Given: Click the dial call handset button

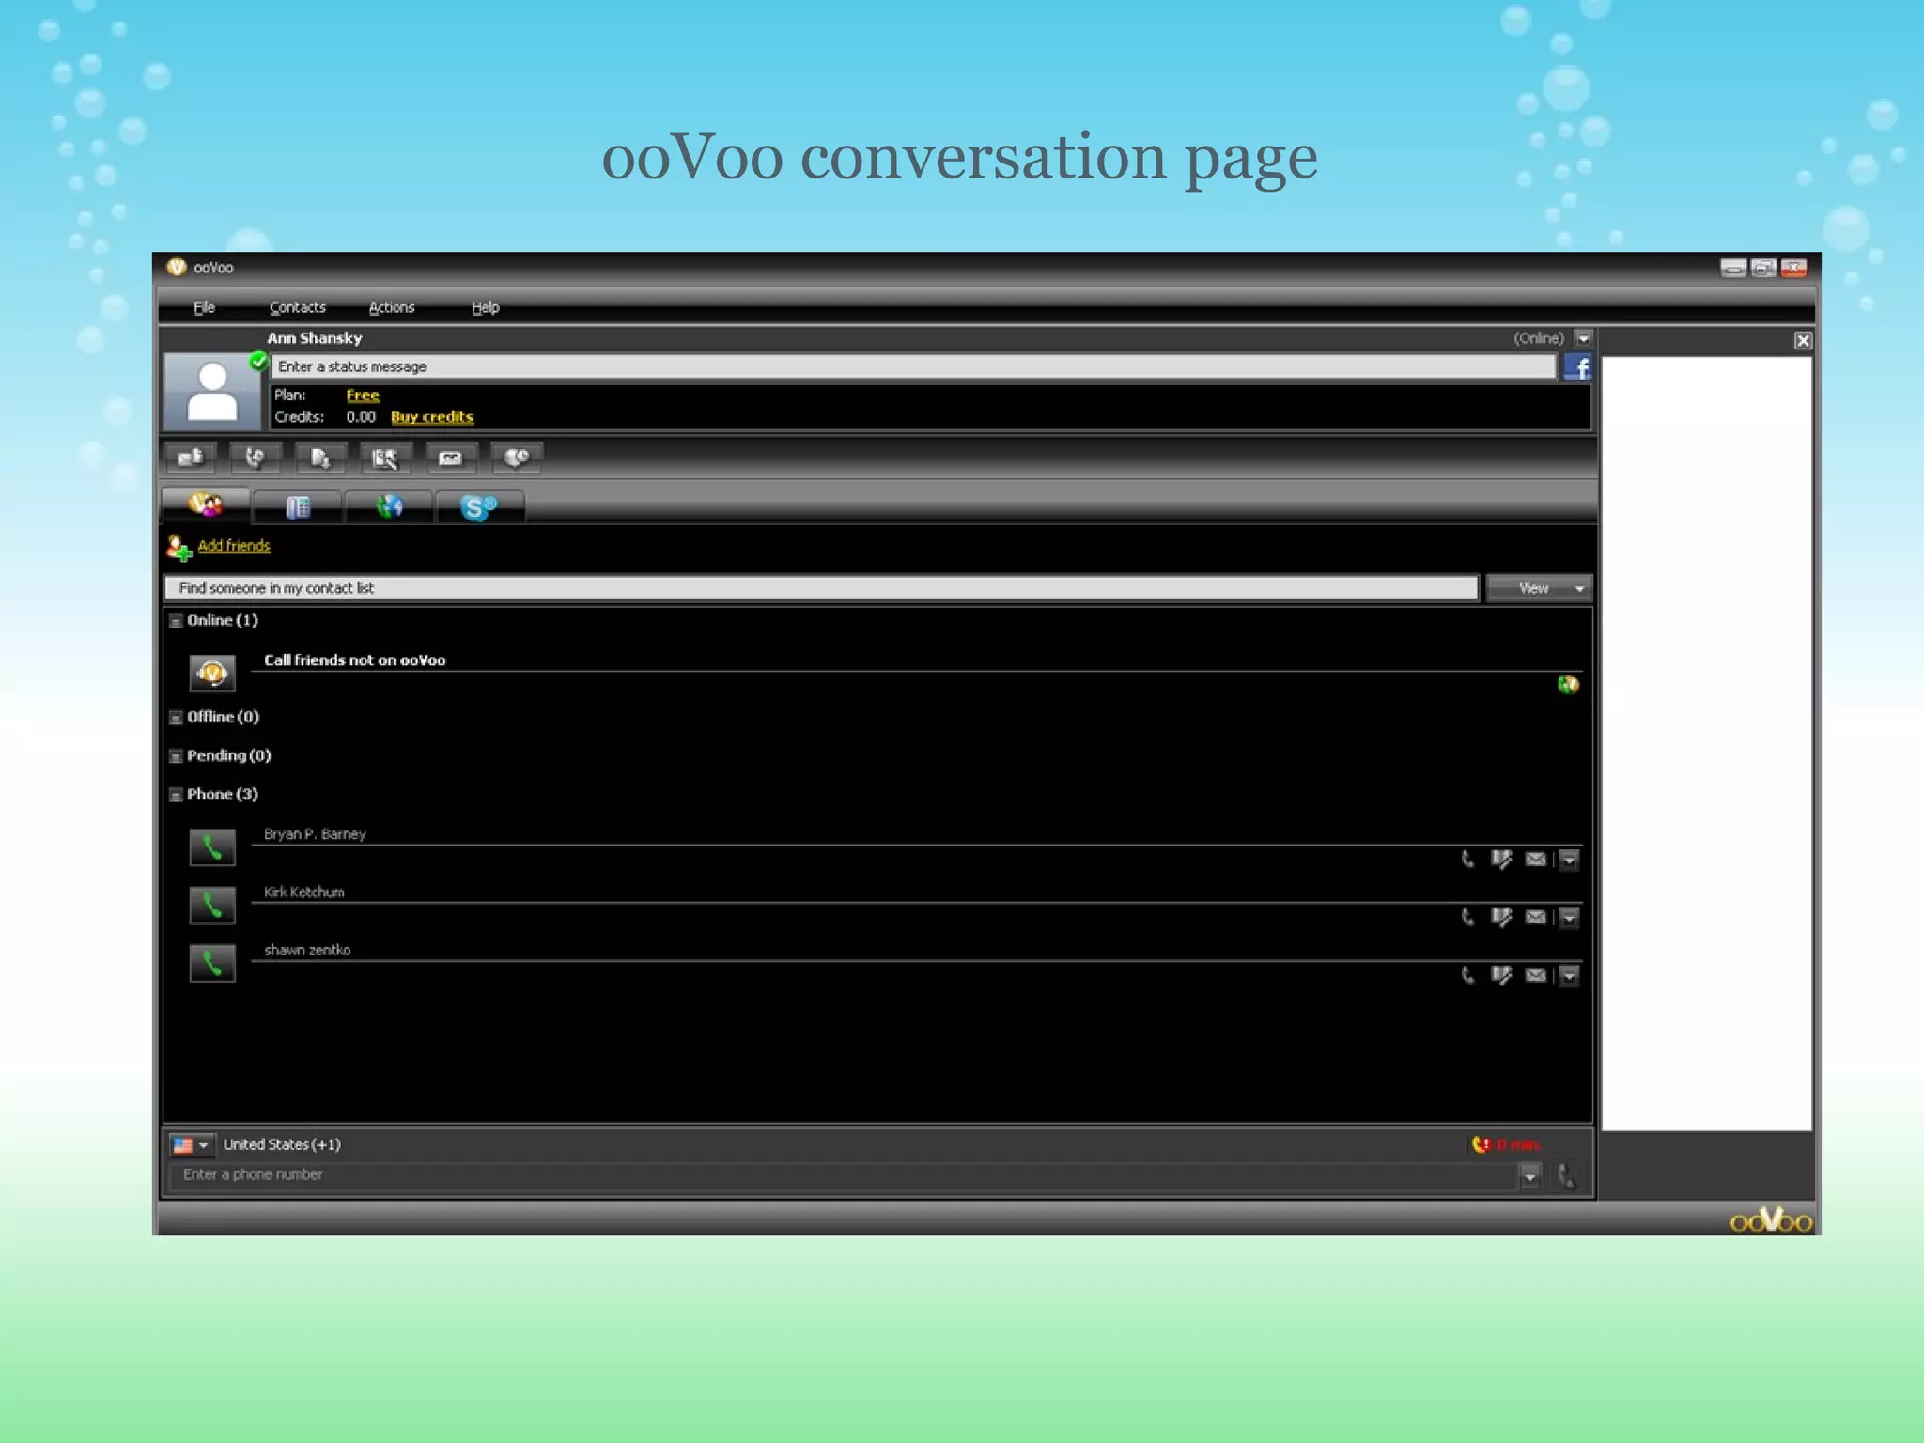Looking at the screenshot, I should (x=1565, y=1176).
